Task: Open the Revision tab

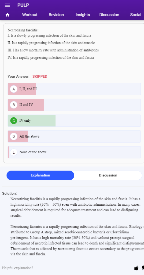Action: 56,15
